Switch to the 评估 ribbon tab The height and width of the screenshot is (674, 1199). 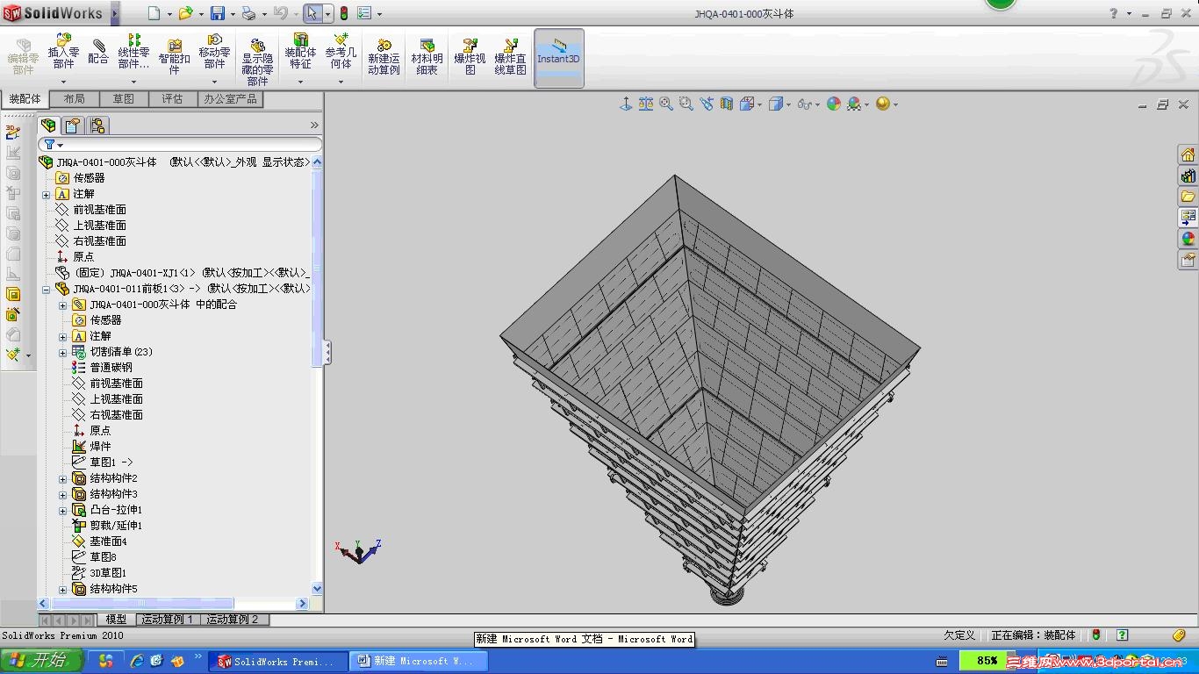point(173,99)
